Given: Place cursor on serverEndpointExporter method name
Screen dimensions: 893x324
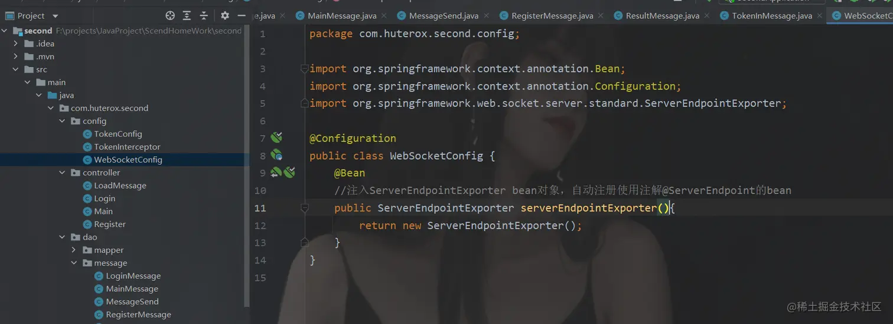Looking at the screenshot, I should coord(588,208).
